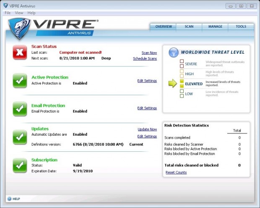
Task: Click the 'Deep' scan type text
Action: (106, 58)
